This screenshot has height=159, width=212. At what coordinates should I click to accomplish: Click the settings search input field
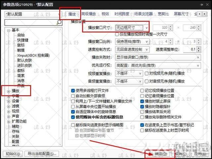click(x=30, y=22)
